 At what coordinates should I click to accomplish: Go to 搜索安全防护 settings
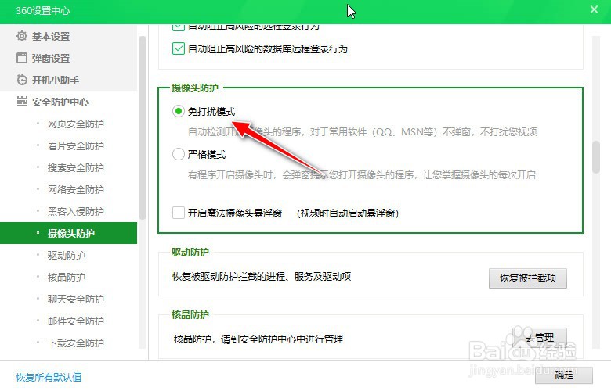click(x=76, y=167)
